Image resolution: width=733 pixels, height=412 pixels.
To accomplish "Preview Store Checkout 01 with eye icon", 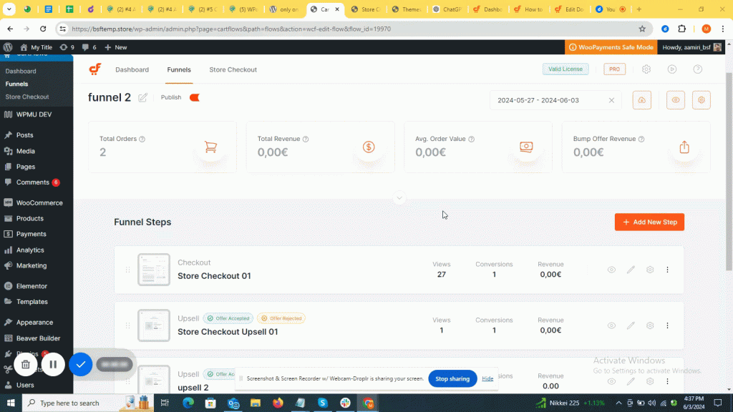I will [x=611, y=270].
